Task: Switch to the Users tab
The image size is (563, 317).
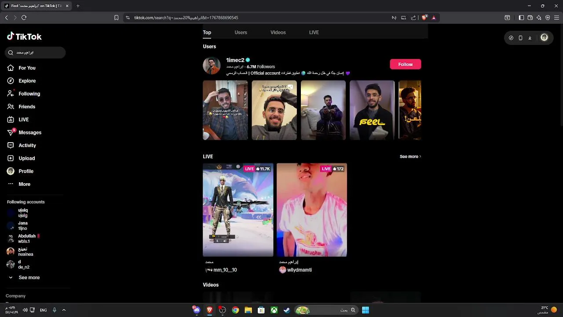Action: (x=241, y=33)
